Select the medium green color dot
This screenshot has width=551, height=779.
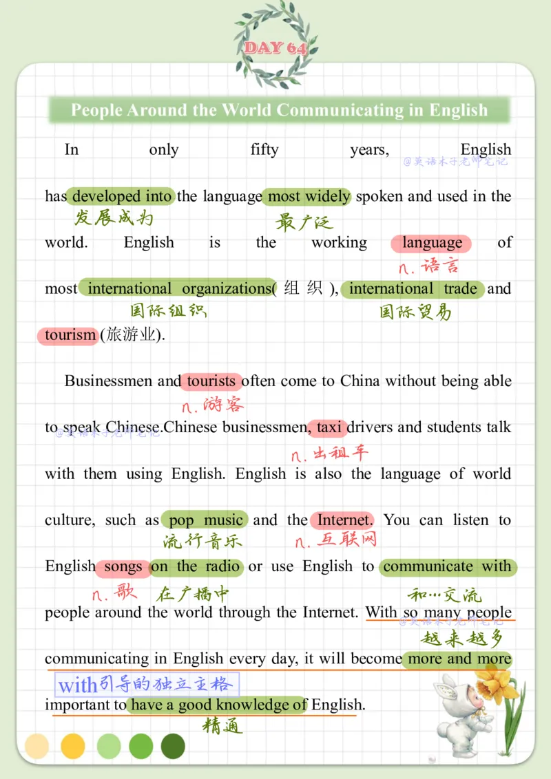[x=141, y=746]
